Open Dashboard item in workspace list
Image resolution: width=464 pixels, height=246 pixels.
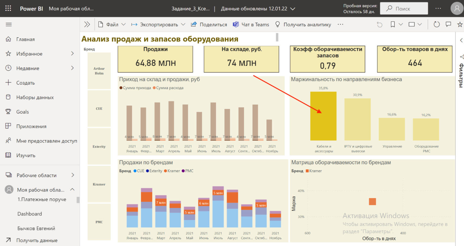click(30, 214)
